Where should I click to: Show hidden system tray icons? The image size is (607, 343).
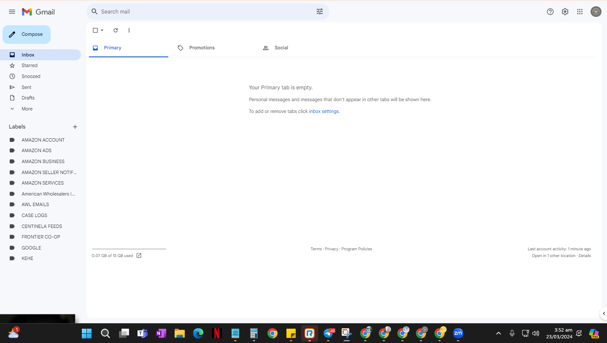tap(498, 333)
